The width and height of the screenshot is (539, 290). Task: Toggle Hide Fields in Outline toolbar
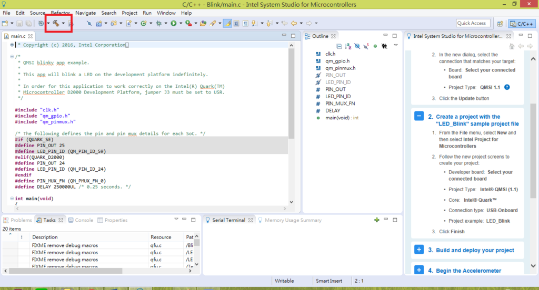tap(357, 46)
